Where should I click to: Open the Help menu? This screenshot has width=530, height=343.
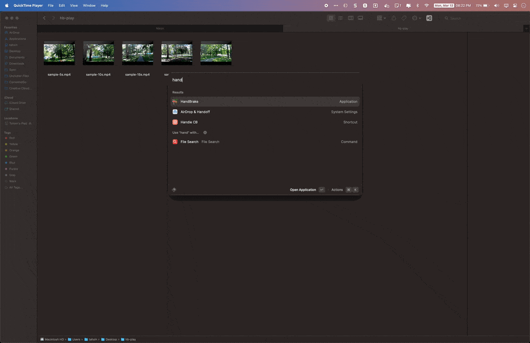(104, 6)
